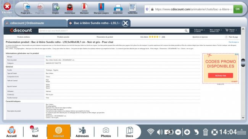The width and height of the screenshot is (248, 139).
Task: Open the help lifebuoy icon
Action: (215, 132)
